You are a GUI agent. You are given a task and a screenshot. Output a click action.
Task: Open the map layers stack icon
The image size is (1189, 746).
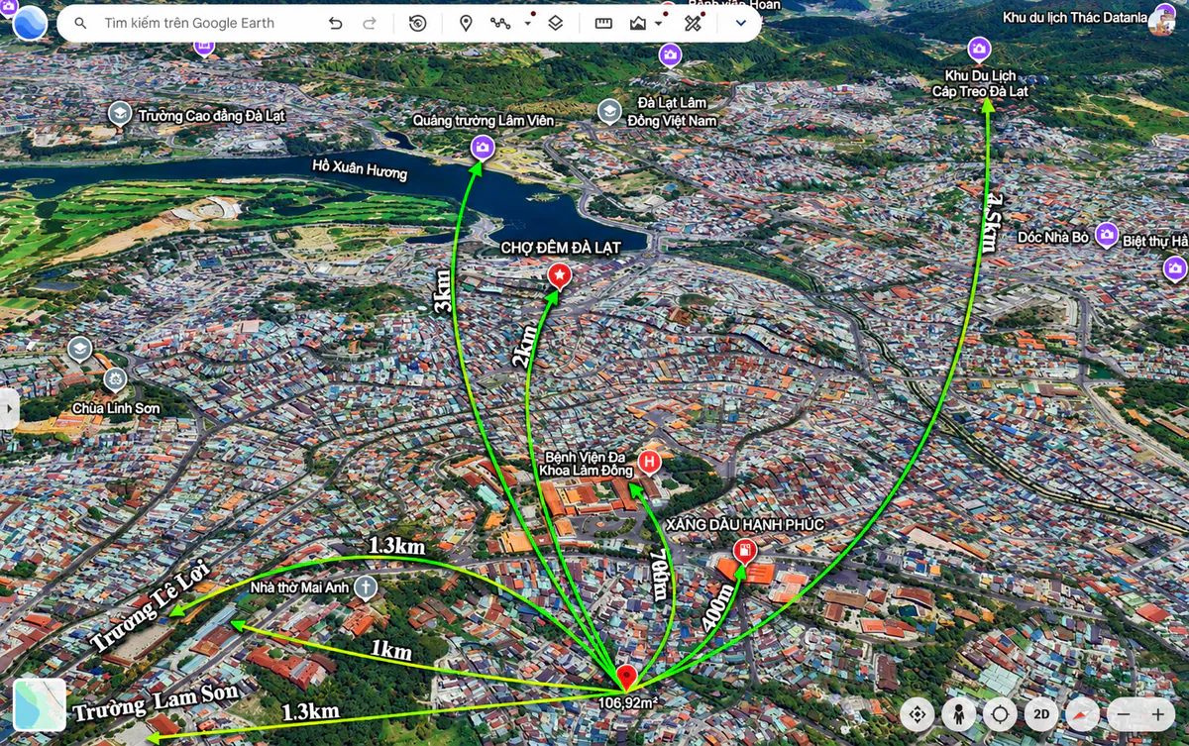[x=555, y=23]
